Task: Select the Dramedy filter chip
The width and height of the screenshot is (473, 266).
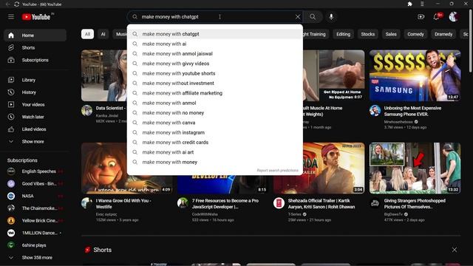Action: coord(443,34)
